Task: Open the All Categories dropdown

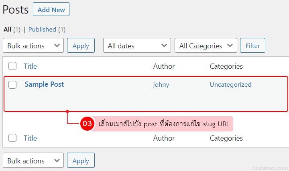Action: [206, 46]
